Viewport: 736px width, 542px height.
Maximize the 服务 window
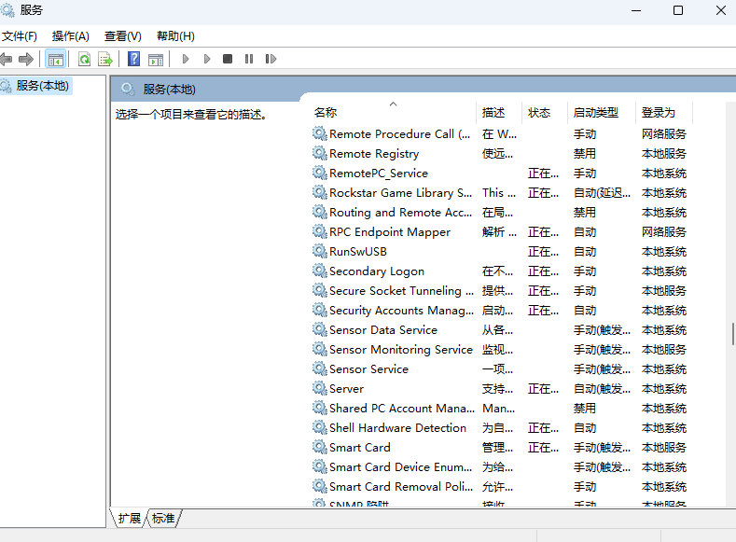[x=678, y=10]
